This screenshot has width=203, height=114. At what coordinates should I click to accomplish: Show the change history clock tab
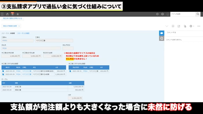pyautogui.click(x=161, y=38)
